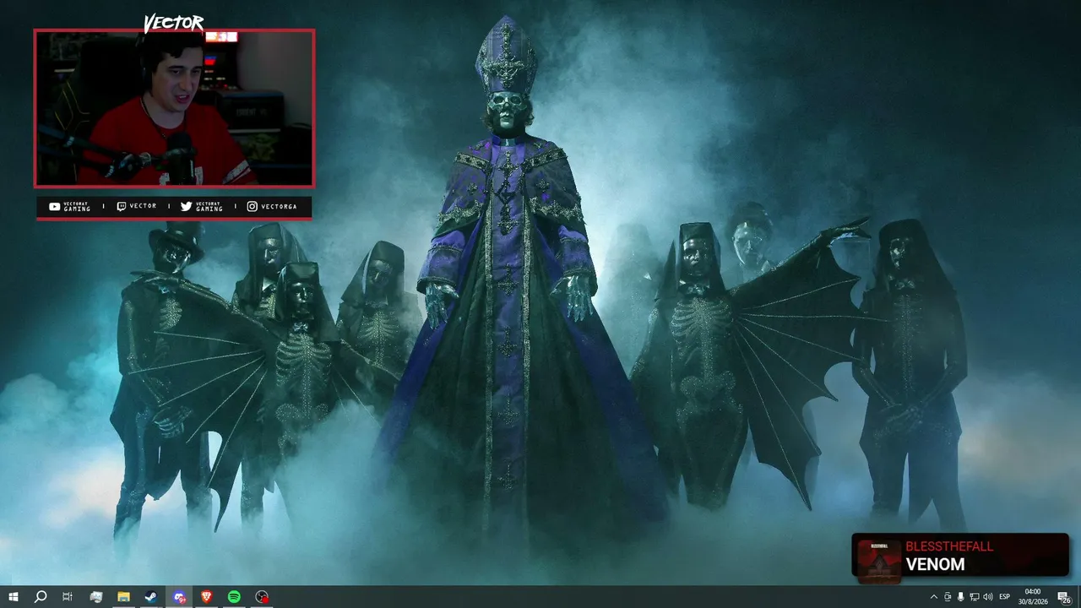
Task: Show hidden system tray icons
Action: 933,597
